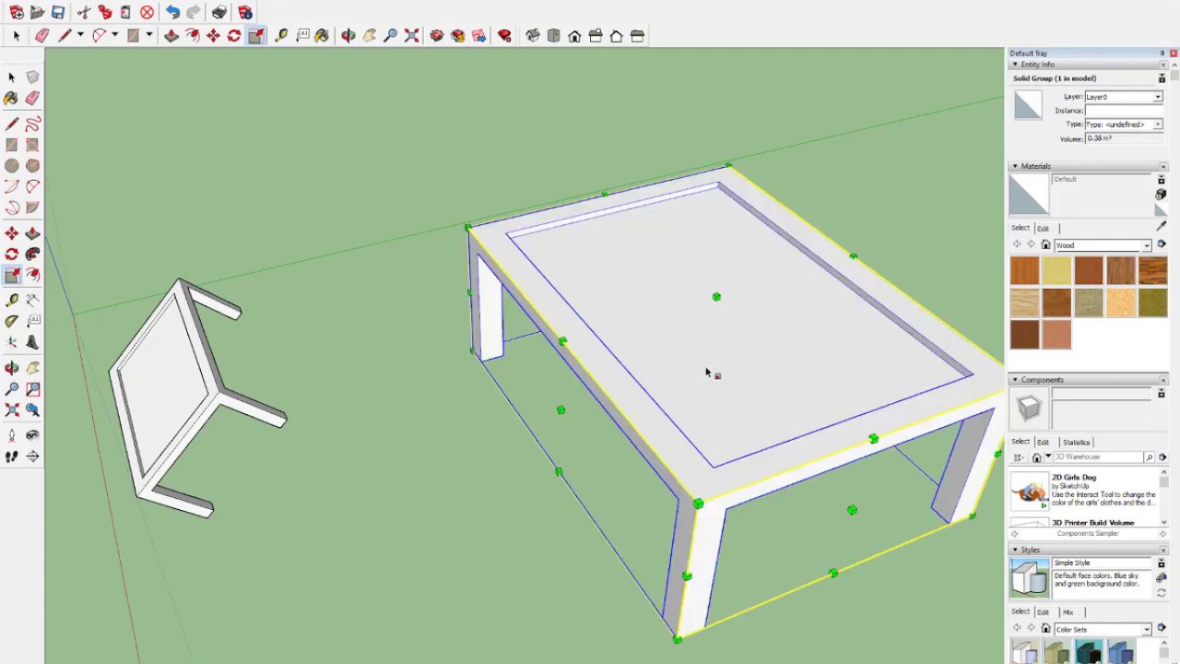Screen dimensions: 1180x664
Task: Switch to Front view house icon
Action: pos(574,35)
